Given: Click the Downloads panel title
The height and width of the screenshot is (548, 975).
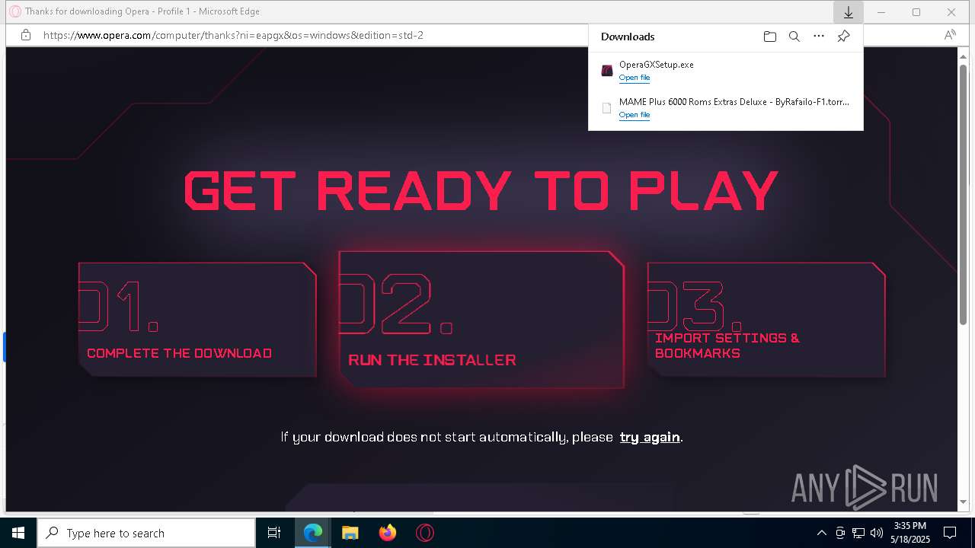Looking at the screenshot, I should (628, 37).
